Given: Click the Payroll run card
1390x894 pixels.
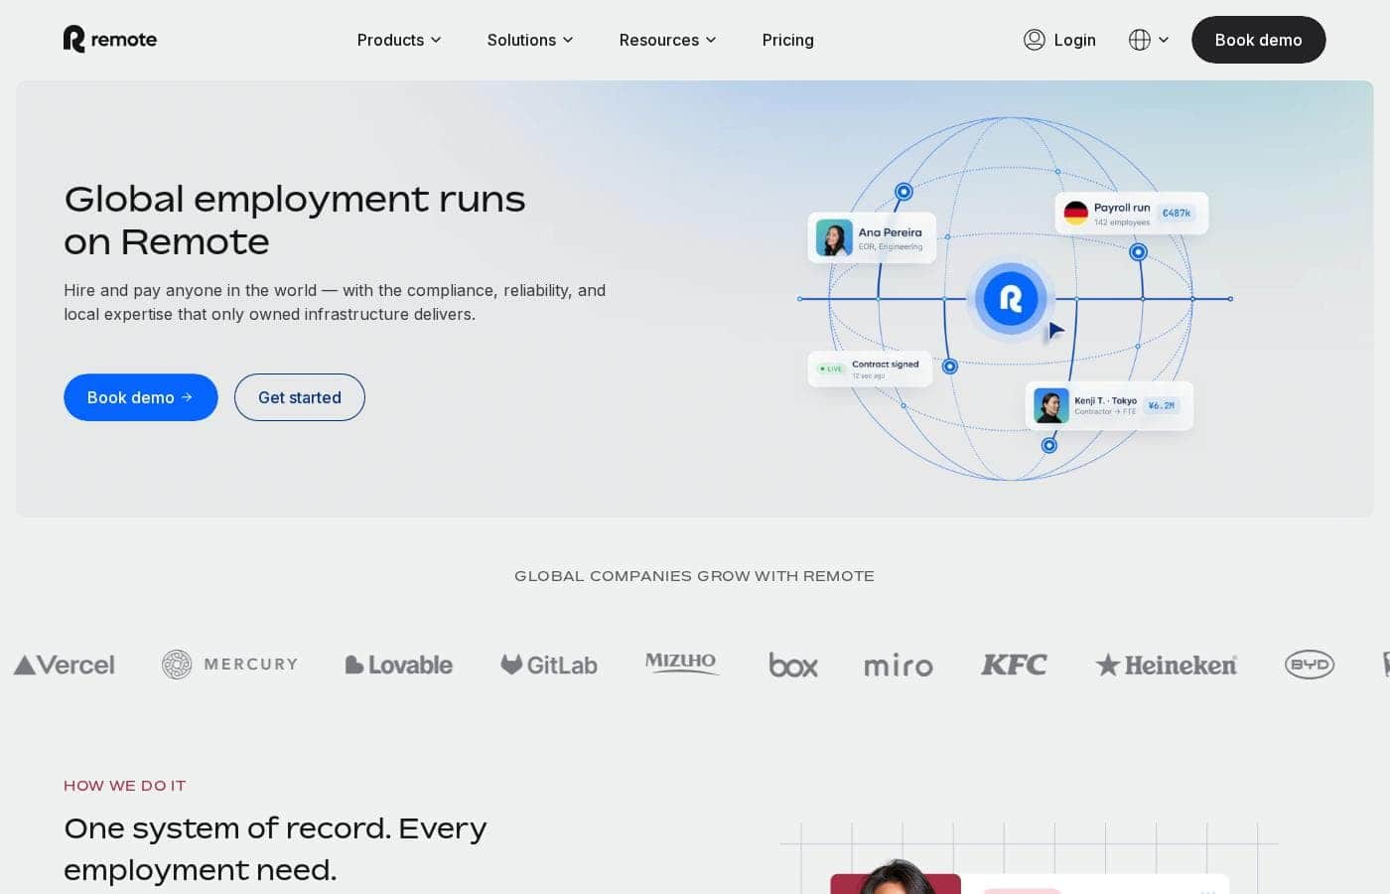Looking at the screenshot, I should (1132, 214).
